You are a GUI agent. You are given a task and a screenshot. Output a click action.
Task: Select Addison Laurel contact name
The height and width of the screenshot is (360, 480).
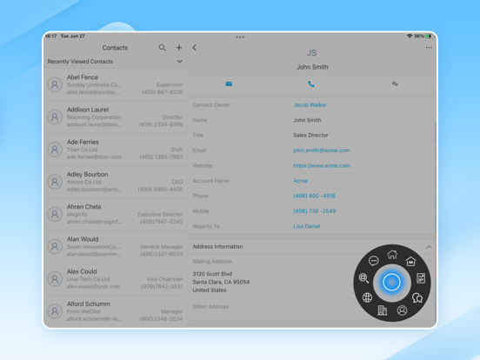click(88, 110)
